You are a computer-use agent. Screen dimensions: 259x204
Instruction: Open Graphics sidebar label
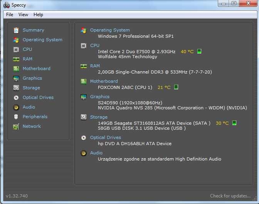pos(32,78)
